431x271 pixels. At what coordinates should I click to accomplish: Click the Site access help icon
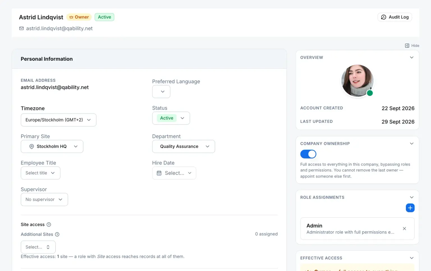point(49,225)
